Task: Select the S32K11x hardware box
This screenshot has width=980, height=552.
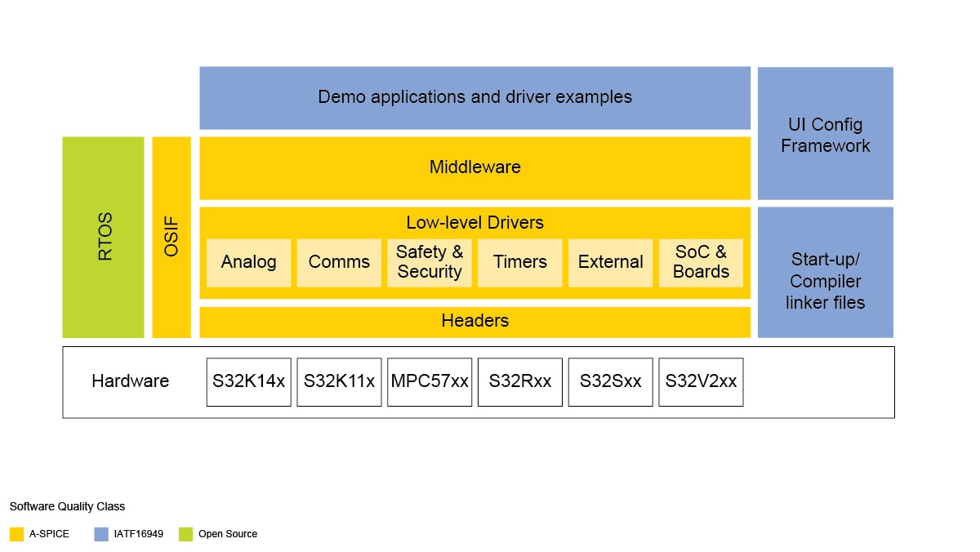Action: point(339,381)
